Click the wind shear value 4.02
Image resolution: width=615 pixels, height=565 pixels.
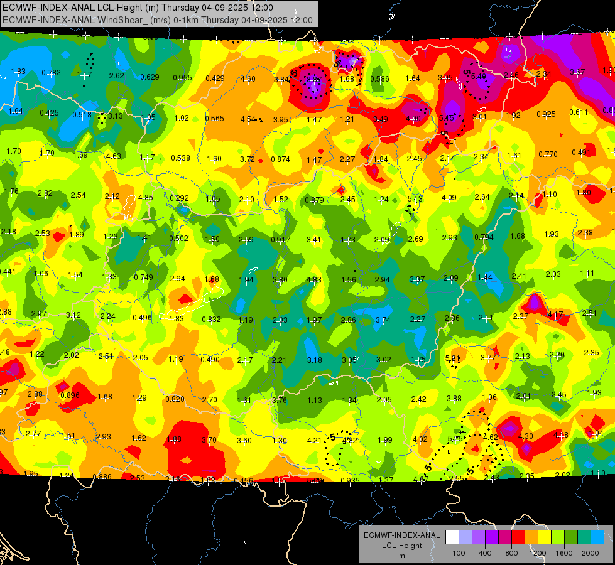[420, 439]
